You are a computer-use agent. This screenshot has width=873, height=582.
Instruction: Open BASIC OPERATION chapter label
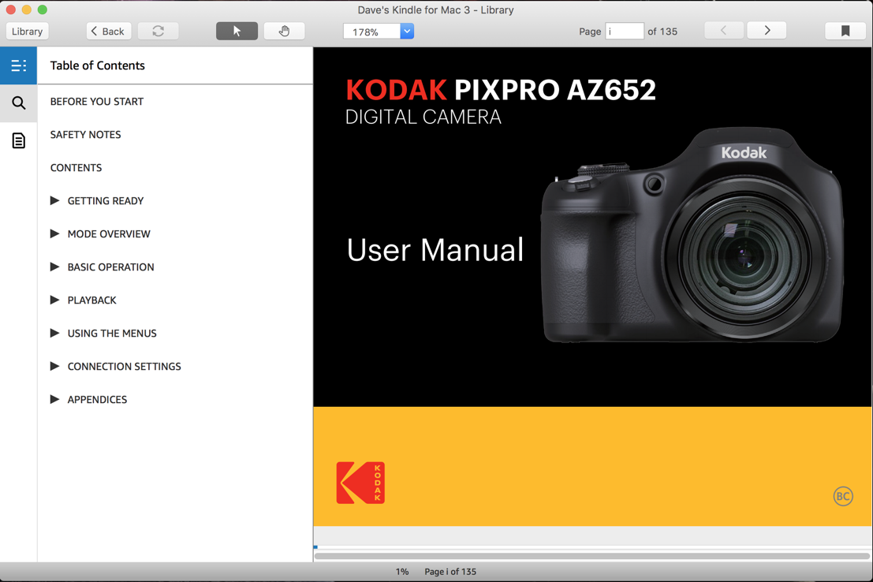(x=110, y=267)
